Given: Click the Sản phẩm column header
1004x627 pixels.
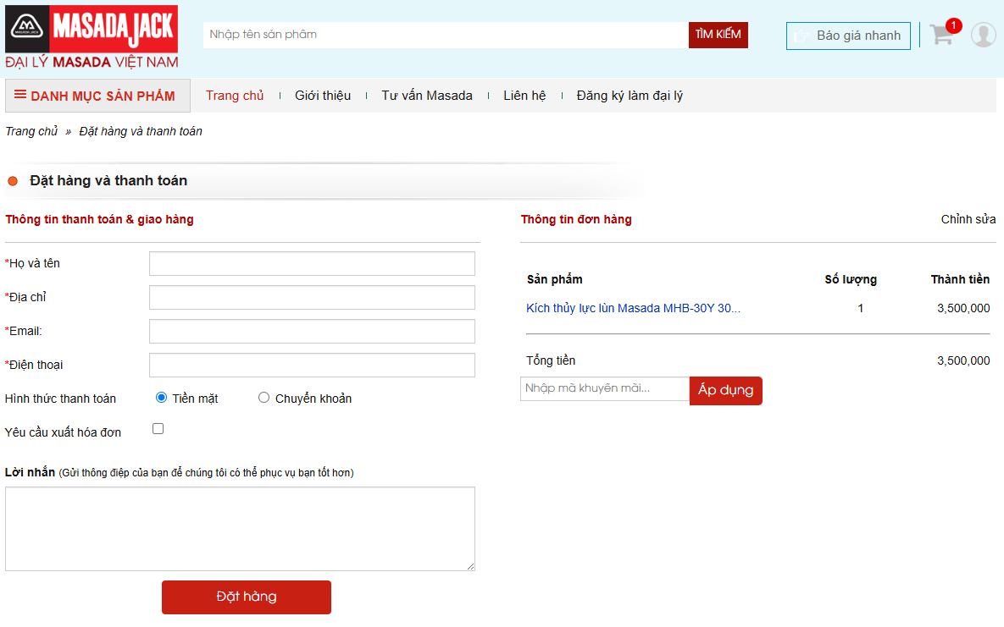Looking at the screenshot, I should (x=554, y=279).
